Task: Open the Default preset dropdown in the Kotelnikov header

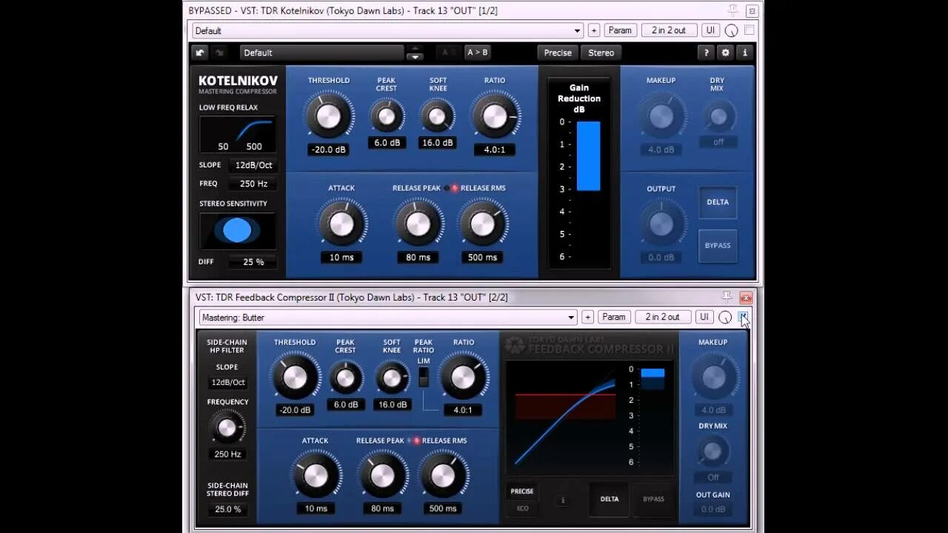Action: coord(388,30)
